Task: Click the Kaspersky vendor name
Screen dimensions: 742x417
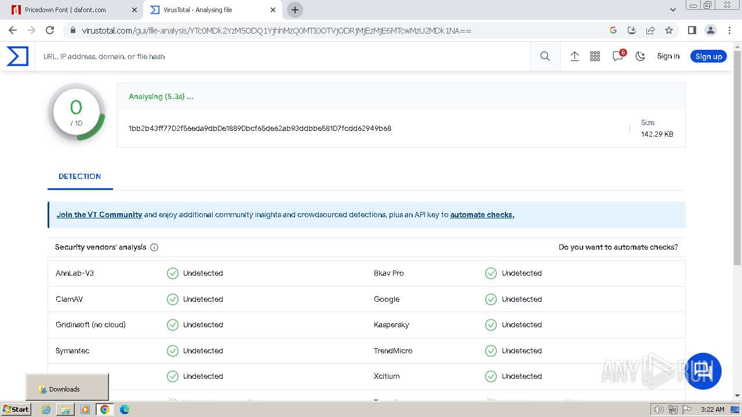Action: [391, 325]
